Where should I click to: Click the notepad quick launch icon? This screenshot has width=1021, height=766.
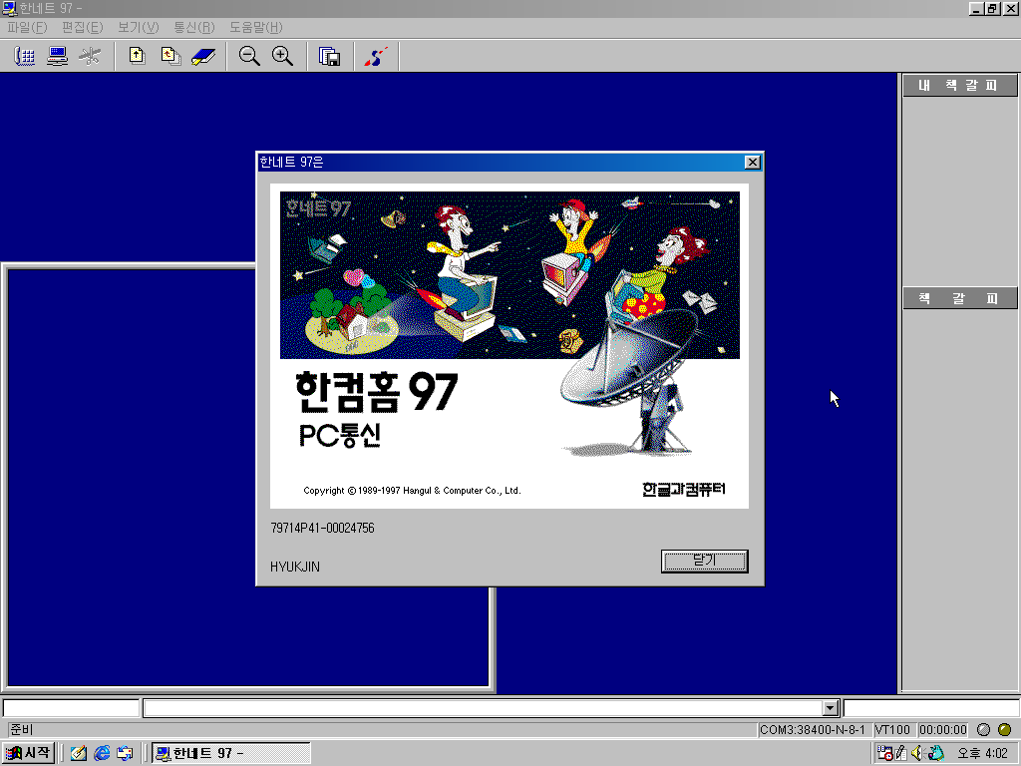pos(79,753)
